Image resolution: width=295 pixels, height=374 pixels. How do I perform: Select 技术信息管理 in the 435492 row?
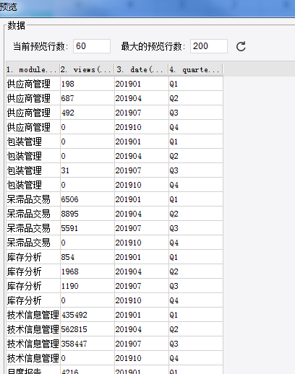point(33,315)
